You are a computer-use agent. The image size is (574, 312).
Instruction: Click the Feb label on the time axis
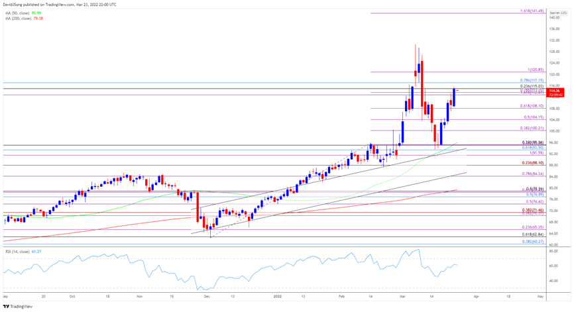341,297
